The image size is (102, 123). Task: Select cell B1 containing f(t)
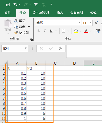pos(36,68)
